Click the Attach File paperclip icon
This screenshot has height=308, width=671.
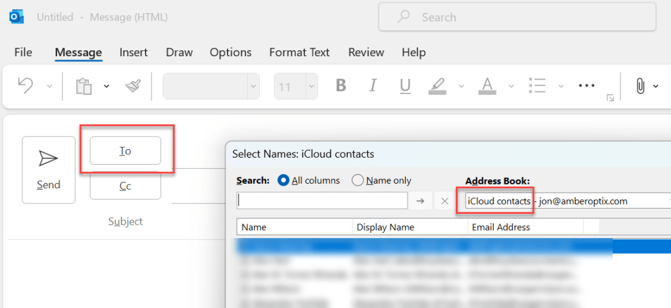pos(640,86)
